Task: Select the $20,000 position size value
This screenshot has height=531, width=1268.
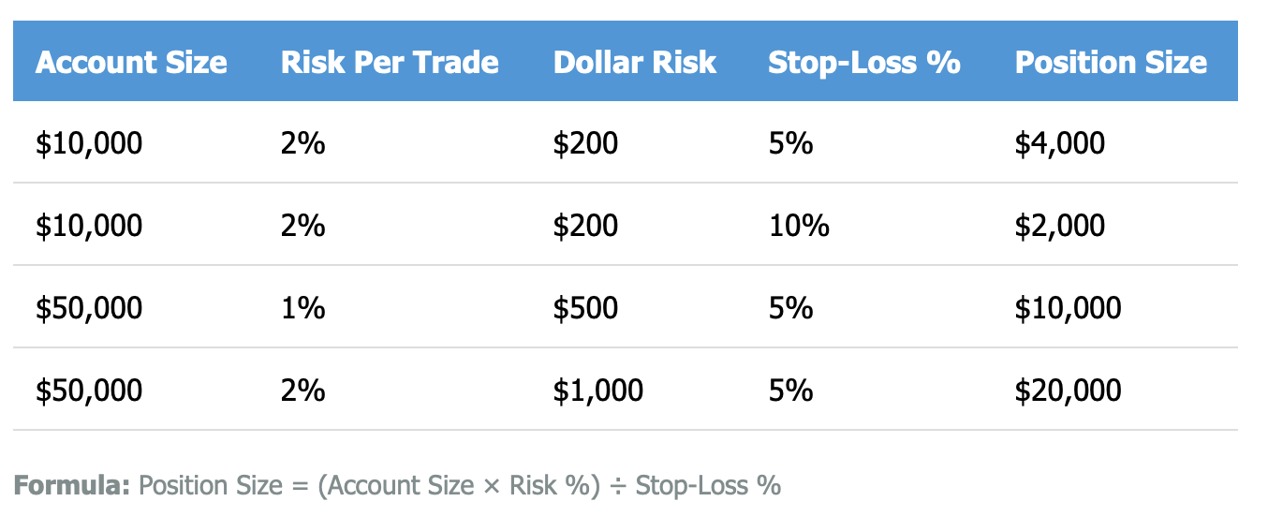Action: (x=1068, y=391)
